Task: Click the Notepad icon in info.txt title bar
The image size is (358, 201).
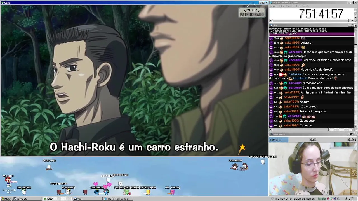Action: pos(271,3)
